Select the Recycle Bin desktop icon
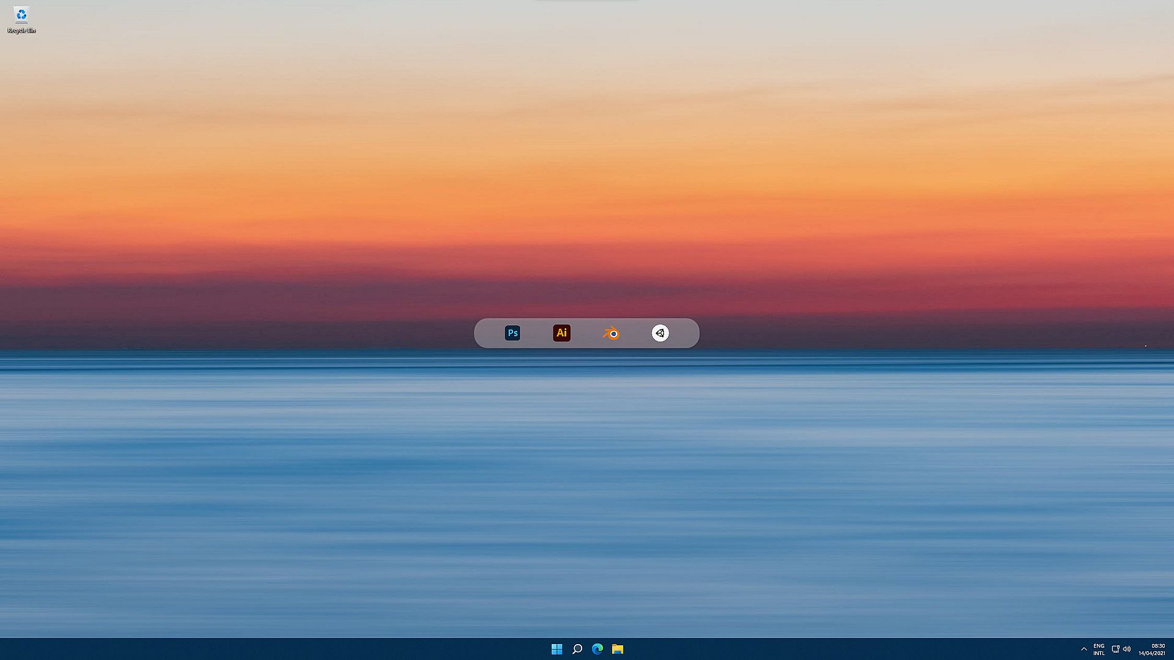 (21, 15)
